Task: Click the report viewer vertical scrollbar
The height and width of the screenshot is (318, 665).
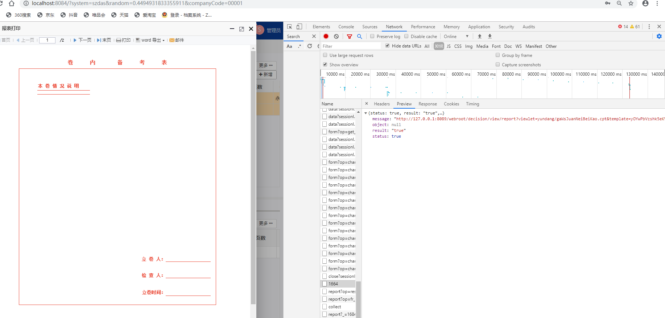Action: 253,177
